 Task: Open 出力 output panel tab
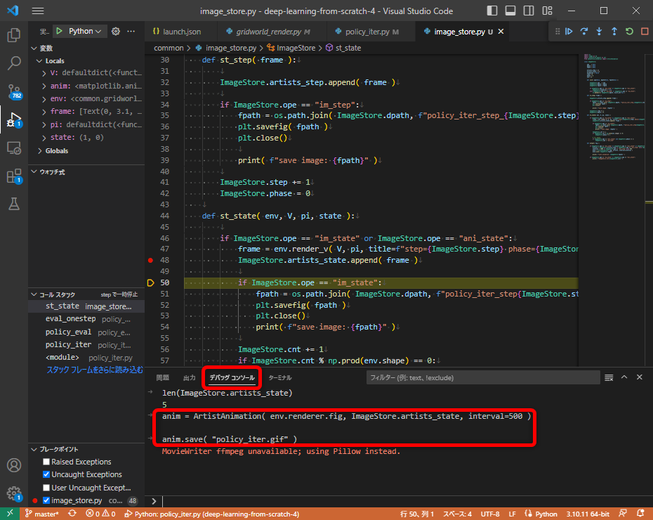(x=189, y=377)
